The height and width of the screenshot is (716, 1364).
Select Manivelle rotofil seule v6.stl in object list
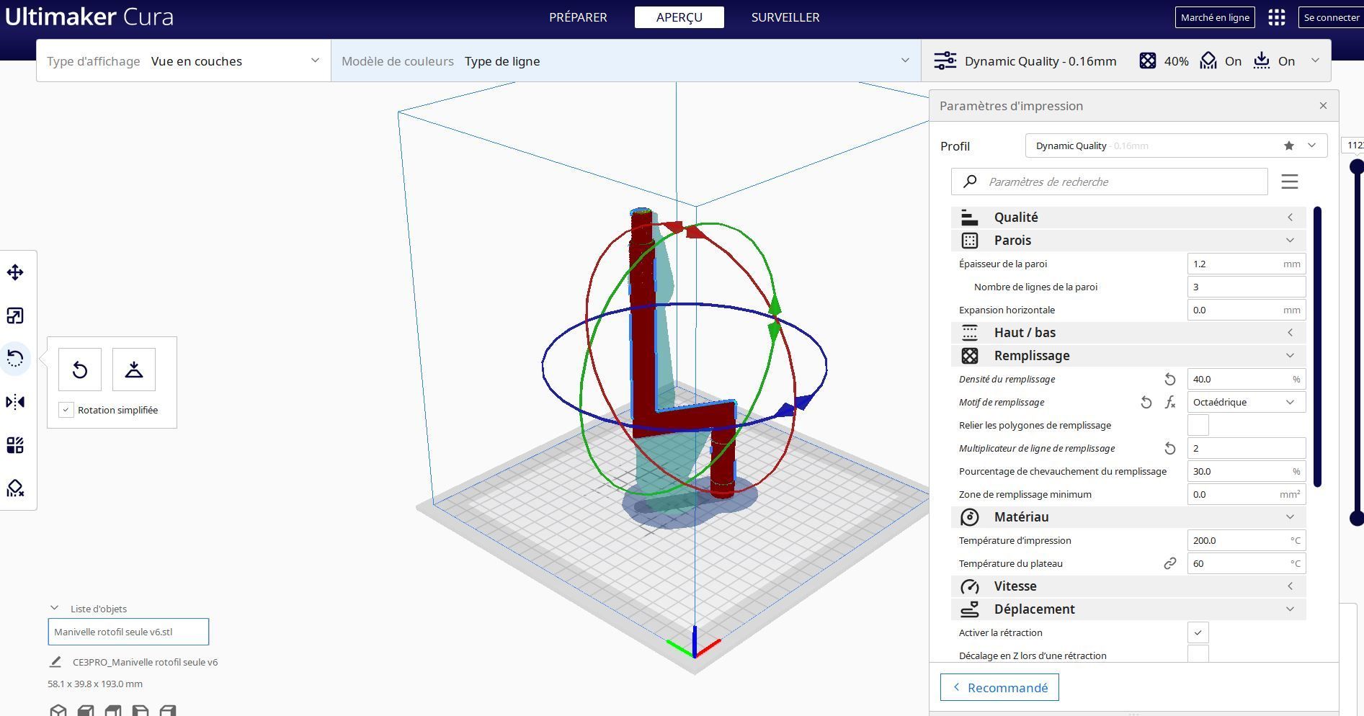click(128, 632)
